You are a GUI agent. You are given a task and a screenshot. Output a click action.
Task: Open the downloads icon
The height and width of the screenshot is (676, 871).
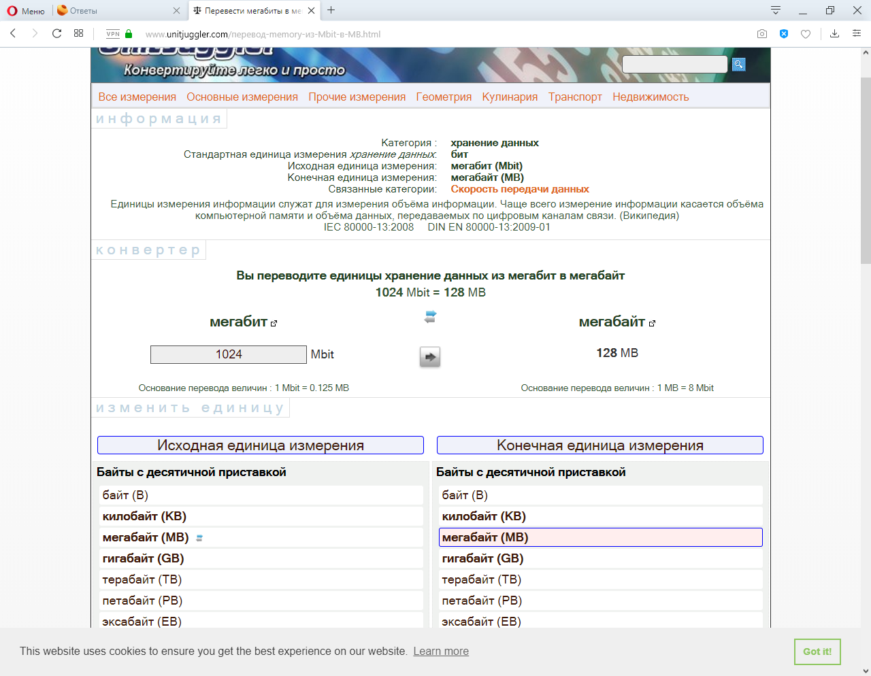[834, 33]
